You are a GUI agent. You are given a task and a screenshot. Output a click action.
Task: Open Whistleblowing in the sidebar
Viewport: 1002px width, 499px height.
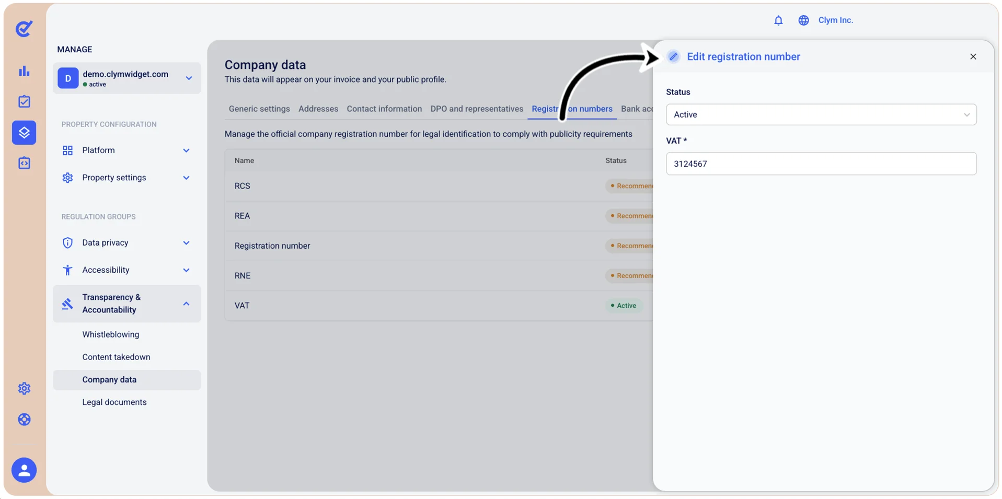pyautogui.click(x=111, y=334)
